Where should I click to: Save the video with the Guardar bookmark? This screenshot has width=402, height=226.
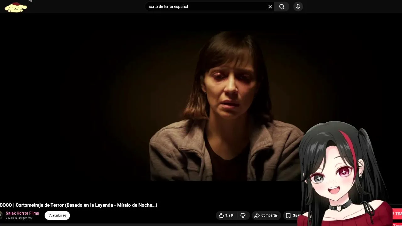293,215
